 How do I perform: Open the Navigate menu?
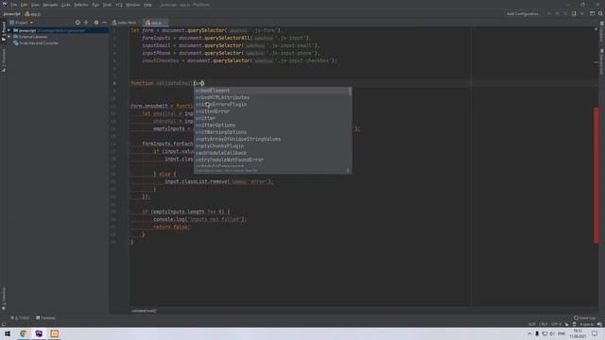[50, 5]
